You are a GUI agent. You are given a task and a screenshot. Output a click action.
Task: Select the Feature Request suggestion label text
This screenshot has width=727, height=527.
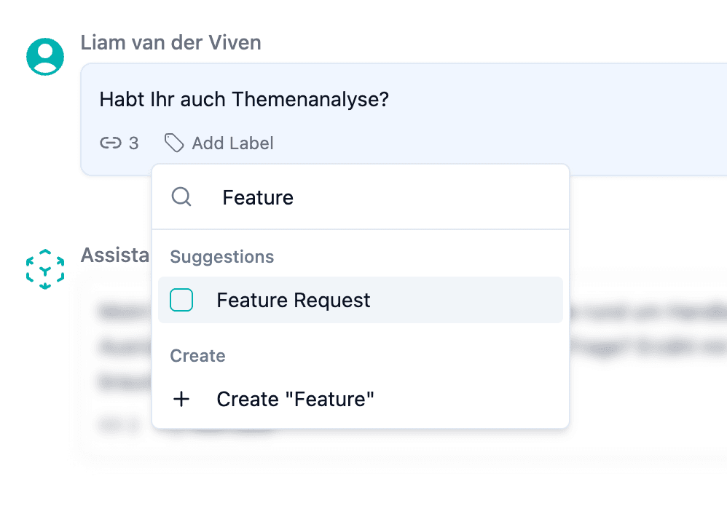[293, 300]
